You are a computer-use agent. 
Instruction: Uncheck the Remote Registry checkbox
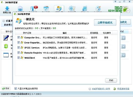pos(19,52)
